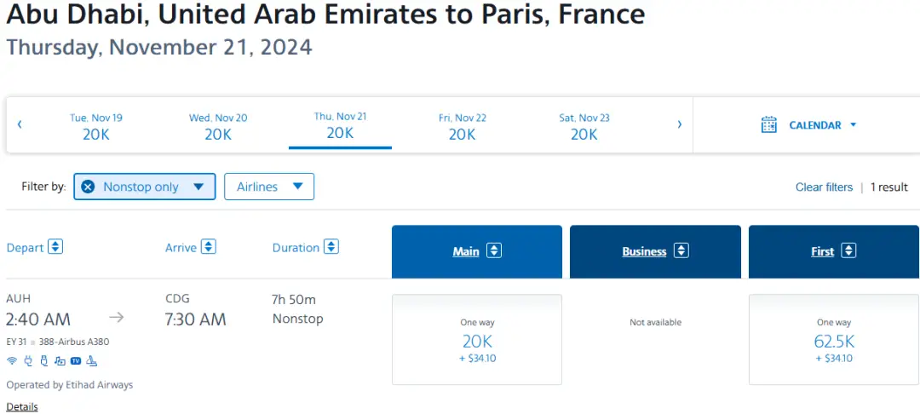Show later dates with right arrow
Image resolution: width=920 pixels, height=414 pixels.
tap(679, 124)
